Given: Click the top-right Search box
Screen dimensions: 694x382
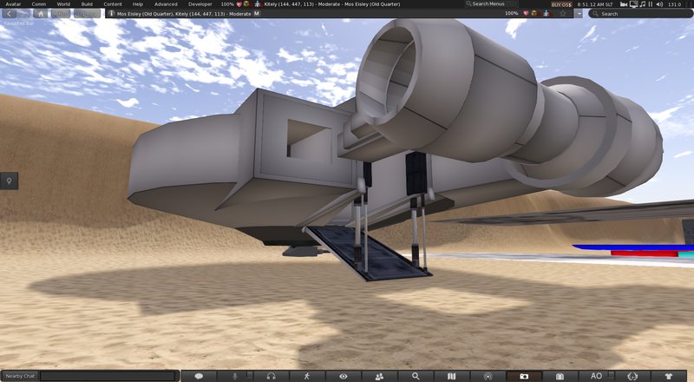Looking at the screenshot, I should [x=640, y=14].
